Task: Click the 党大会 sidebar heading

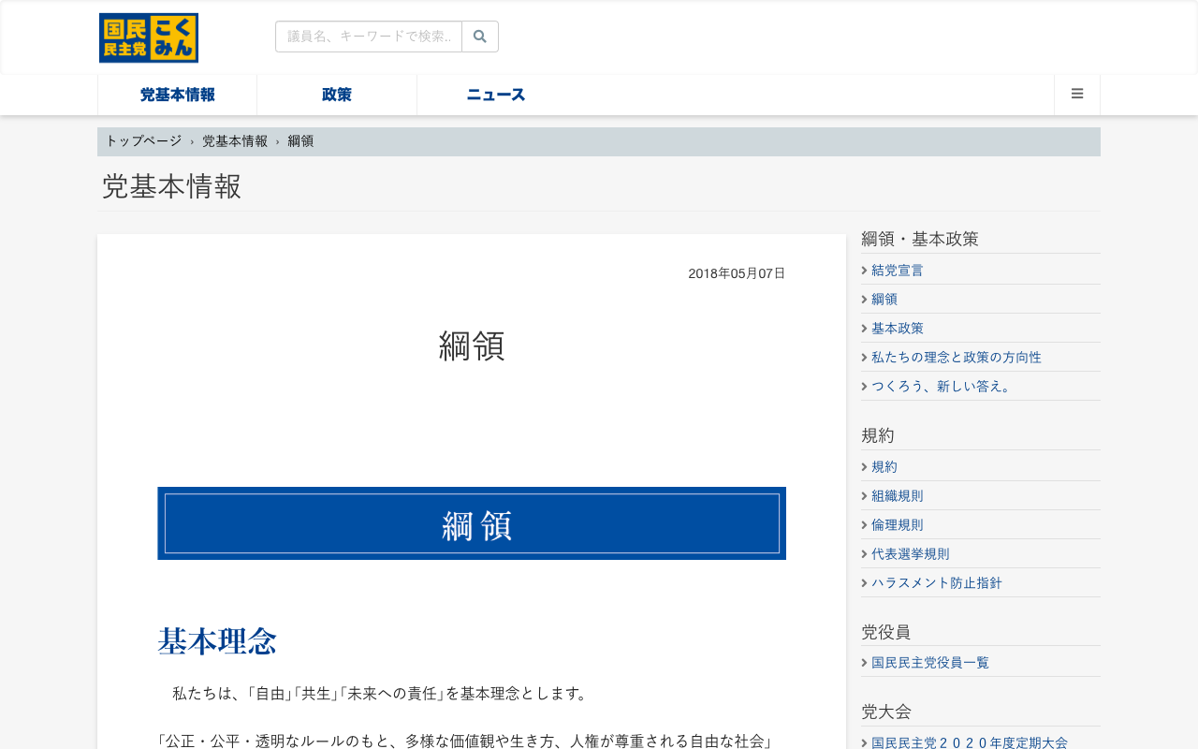Action: pos(886,712)
